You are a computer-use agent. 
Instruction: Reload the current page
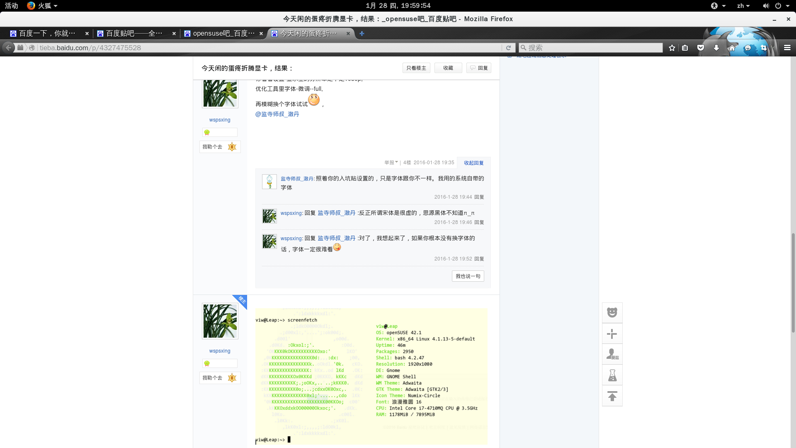[x=508, y=48]
